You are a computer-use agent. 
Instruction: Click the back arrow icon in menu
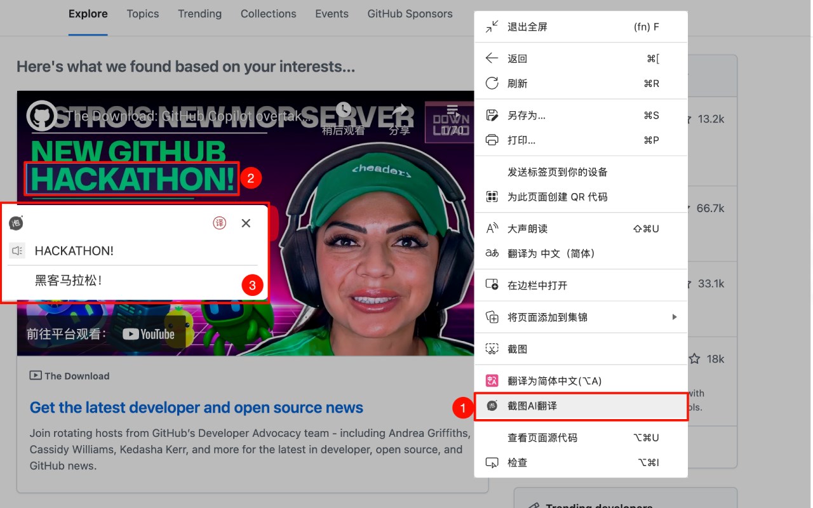(x=492, y=58)
